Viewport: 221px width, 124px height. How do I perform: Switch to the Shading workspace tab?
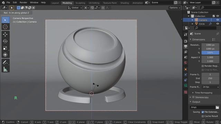[125, 3]
